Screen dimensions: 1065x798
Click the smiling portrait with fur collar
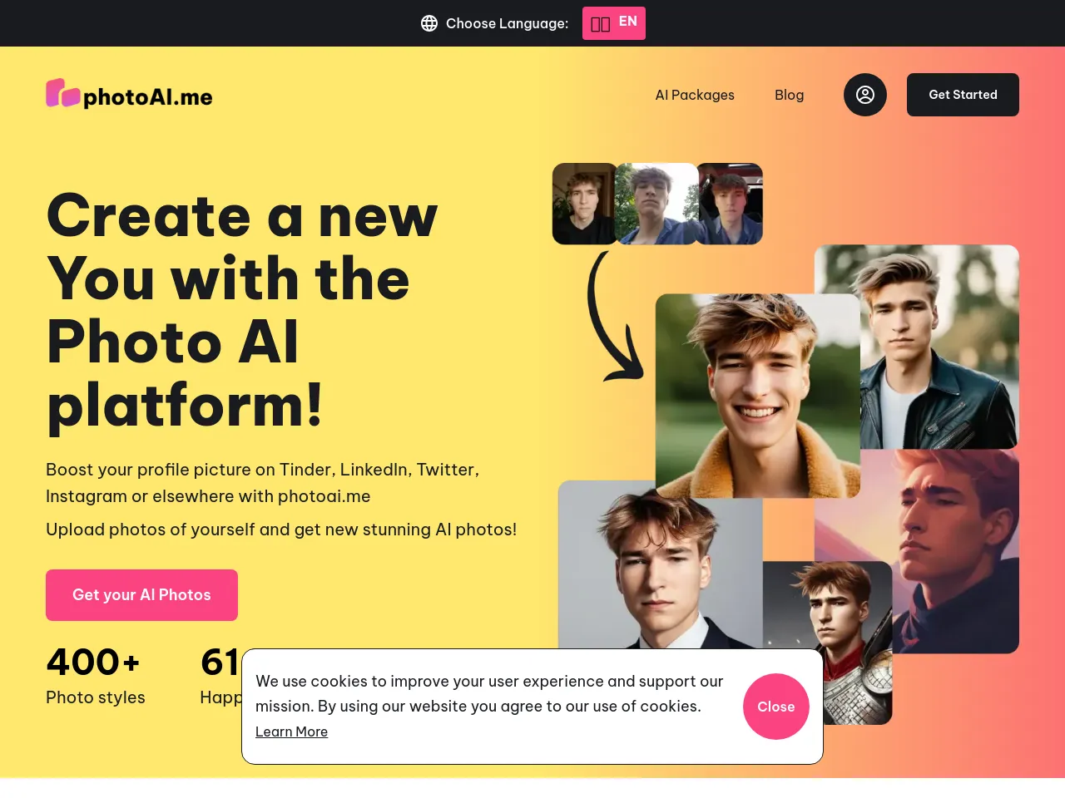(x=758, y=396)
